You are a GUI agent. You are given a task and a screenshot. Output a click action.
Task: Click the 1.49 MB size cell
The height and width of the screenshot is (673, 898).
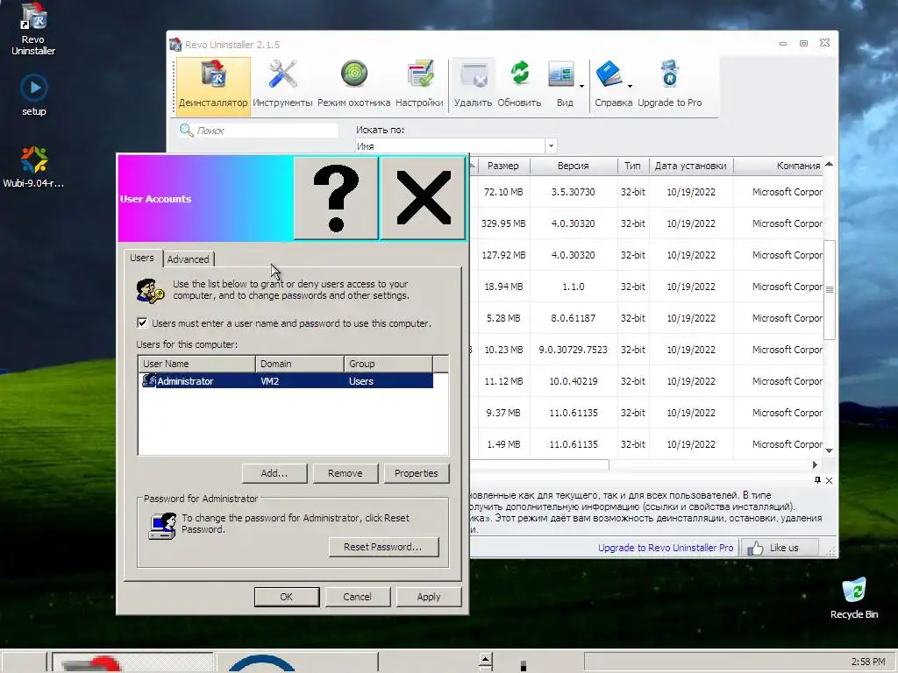503,444
